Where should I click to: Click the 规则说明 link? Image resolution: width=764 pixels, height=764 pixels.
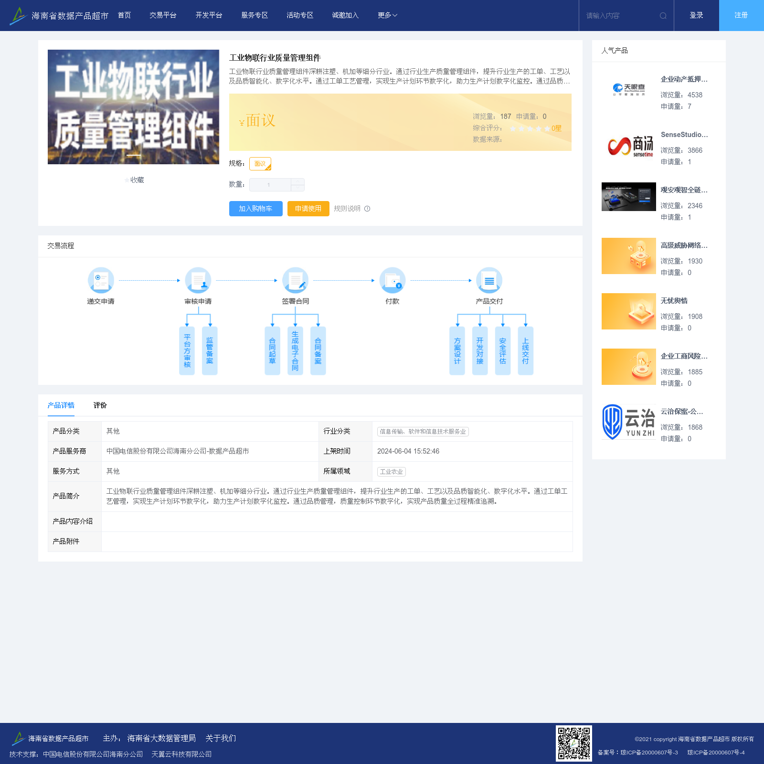click(347, 209)
